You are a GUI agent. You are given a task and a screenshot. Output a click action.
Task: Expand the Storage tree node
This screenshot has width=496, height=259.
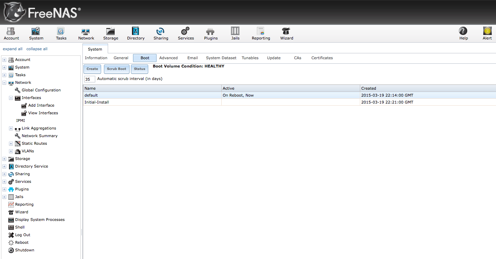4,159
